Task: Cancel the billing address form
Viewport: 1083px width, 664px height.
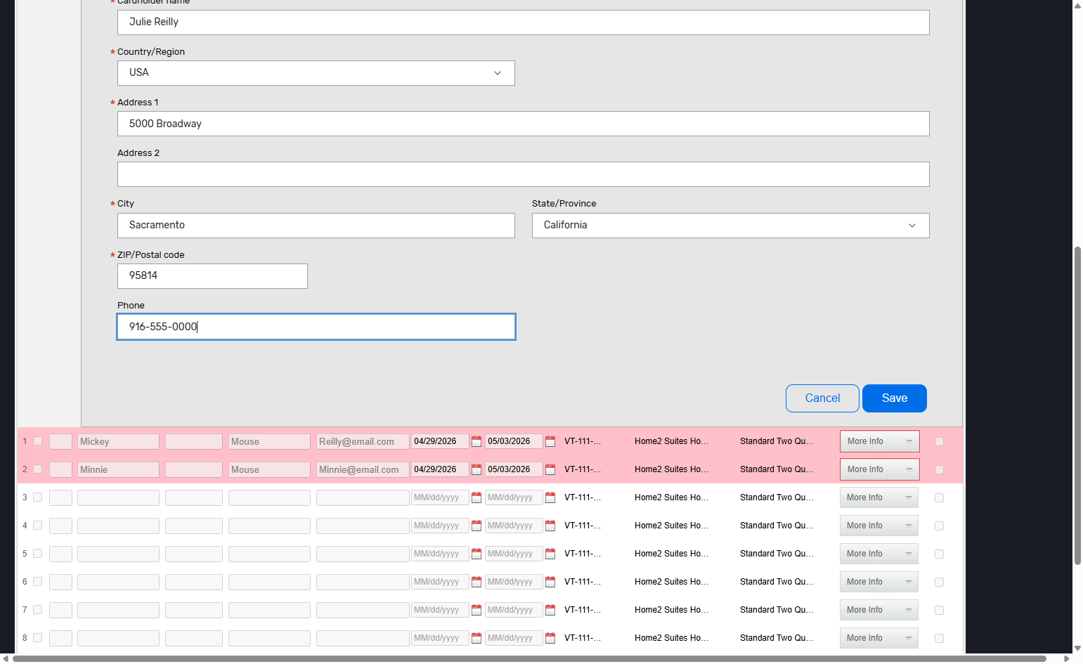Action: [x=822, y=398]
